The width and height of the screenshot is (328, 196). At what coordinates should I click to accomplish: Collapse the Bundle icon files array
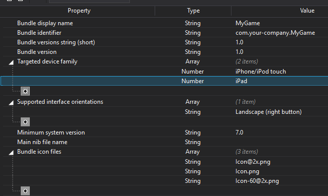tap(11, 153)
